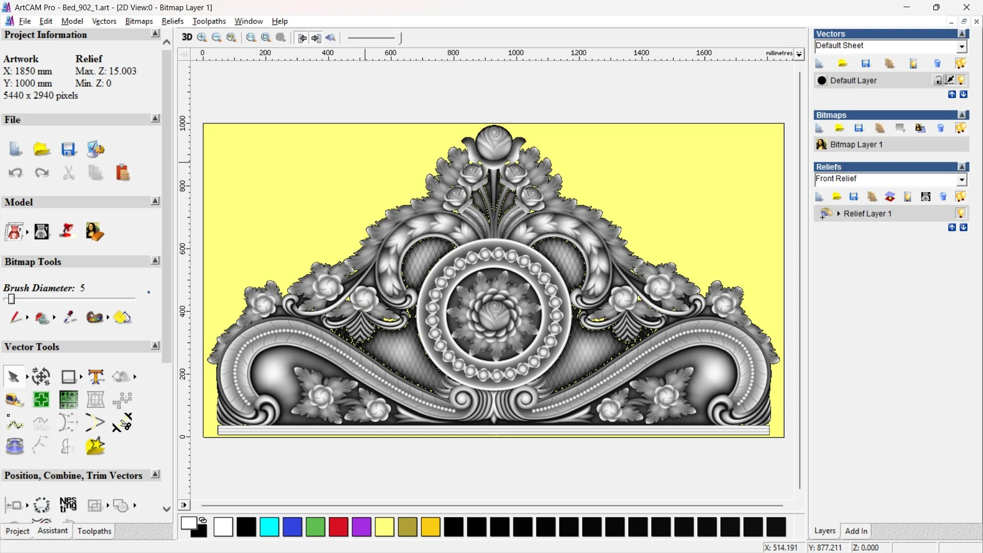Open the Front Relief dropdown
The image size is (983, 553).
[x=961, y=180]
